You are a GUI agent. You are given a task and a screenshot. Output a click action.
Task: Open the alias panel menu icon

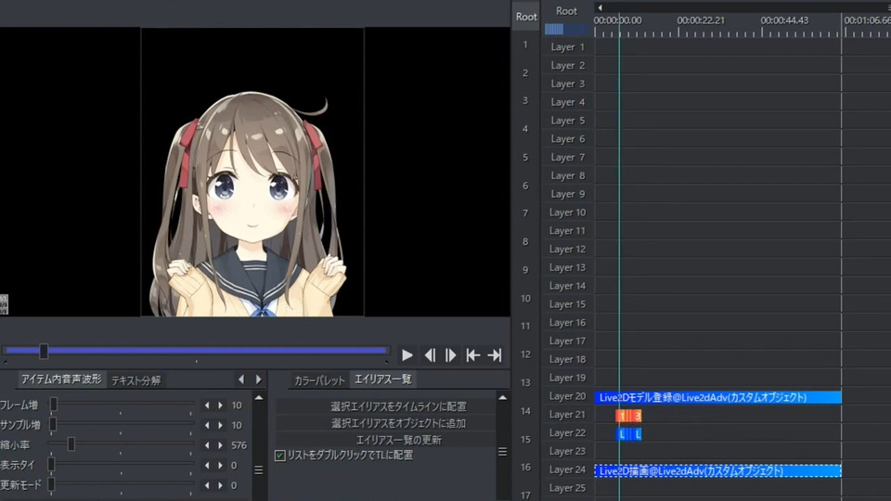click(502, 452)
